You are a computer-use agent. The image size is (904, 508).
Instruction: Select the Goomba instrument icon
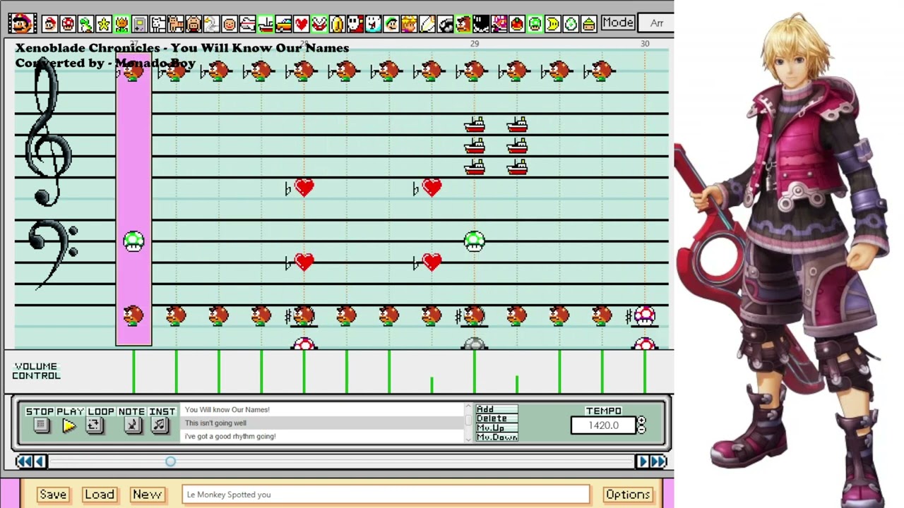point(463,24)
